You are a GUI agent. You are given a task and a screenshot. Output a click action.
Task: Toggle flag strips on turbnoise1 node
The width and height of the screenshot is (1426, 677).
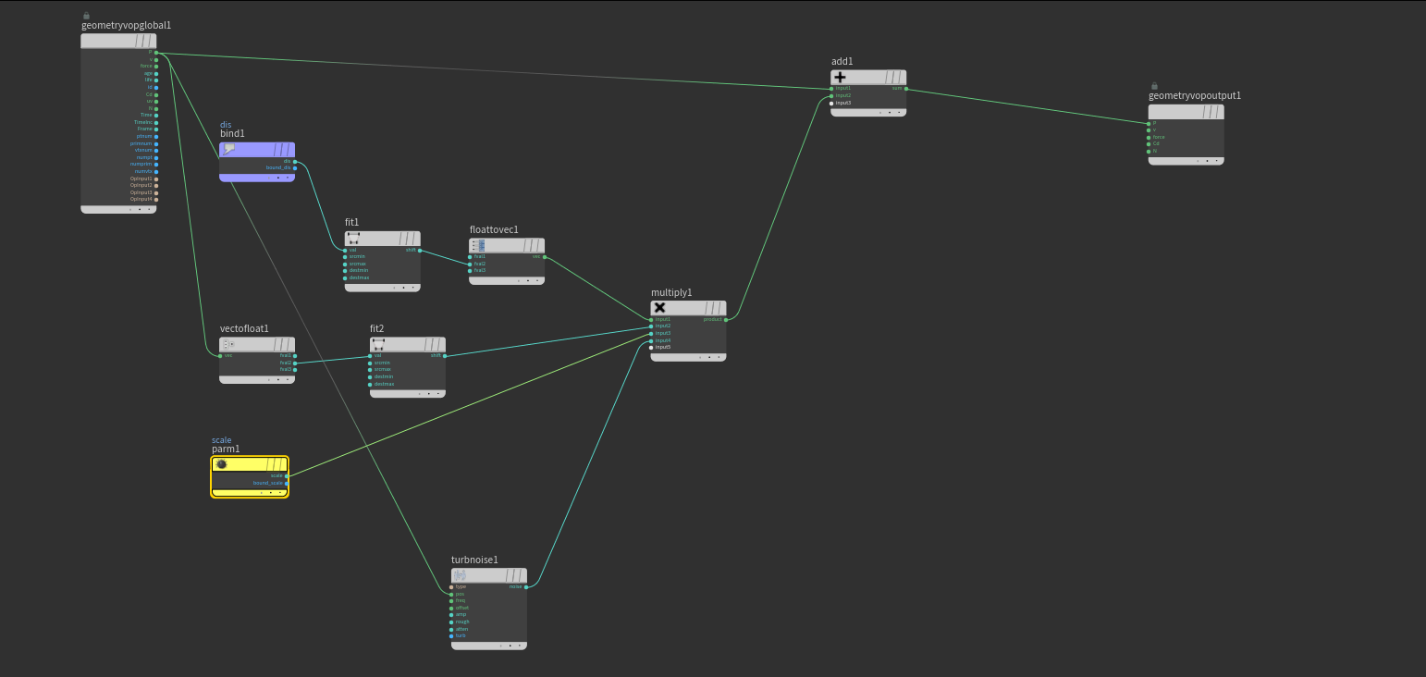tap(515, 575)
